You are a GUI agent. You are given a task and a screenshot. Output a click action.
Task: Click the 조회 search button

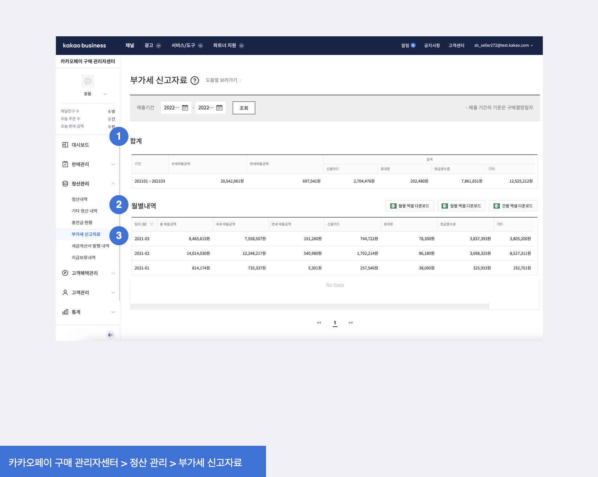[x=244, y=108]
